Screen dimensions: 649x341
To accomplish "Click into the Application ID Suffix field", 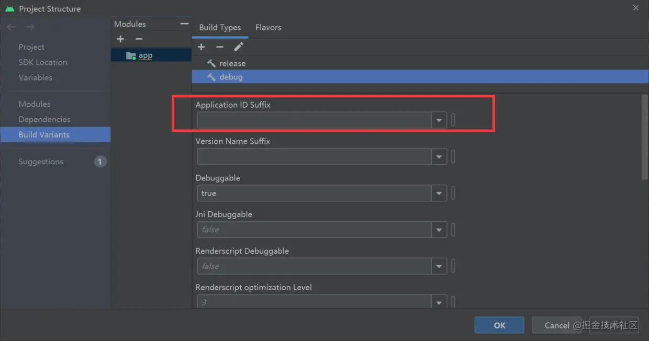I will point(314,120).
